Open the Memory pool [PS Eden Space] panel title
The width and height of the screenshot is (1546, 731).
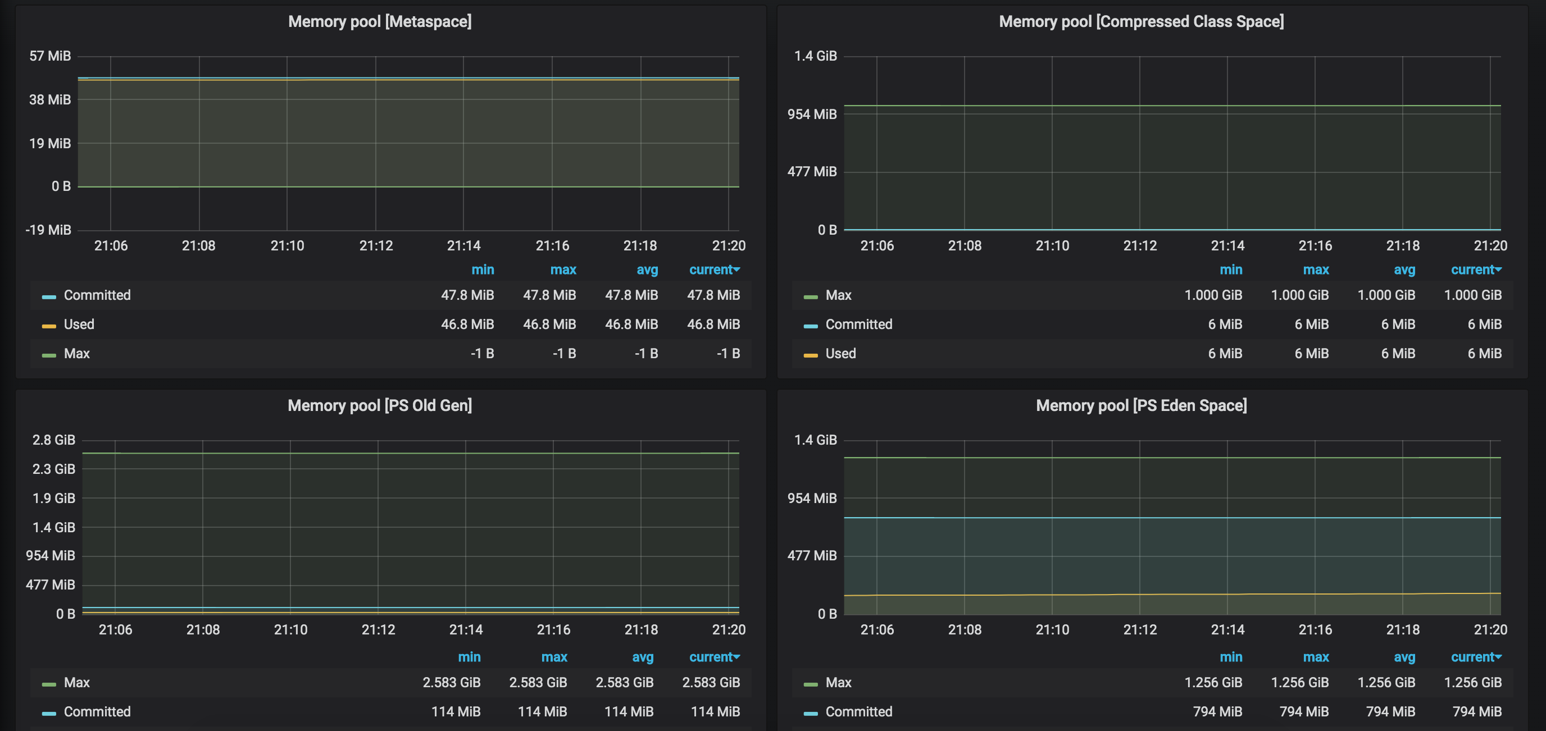pos(1141,405)
